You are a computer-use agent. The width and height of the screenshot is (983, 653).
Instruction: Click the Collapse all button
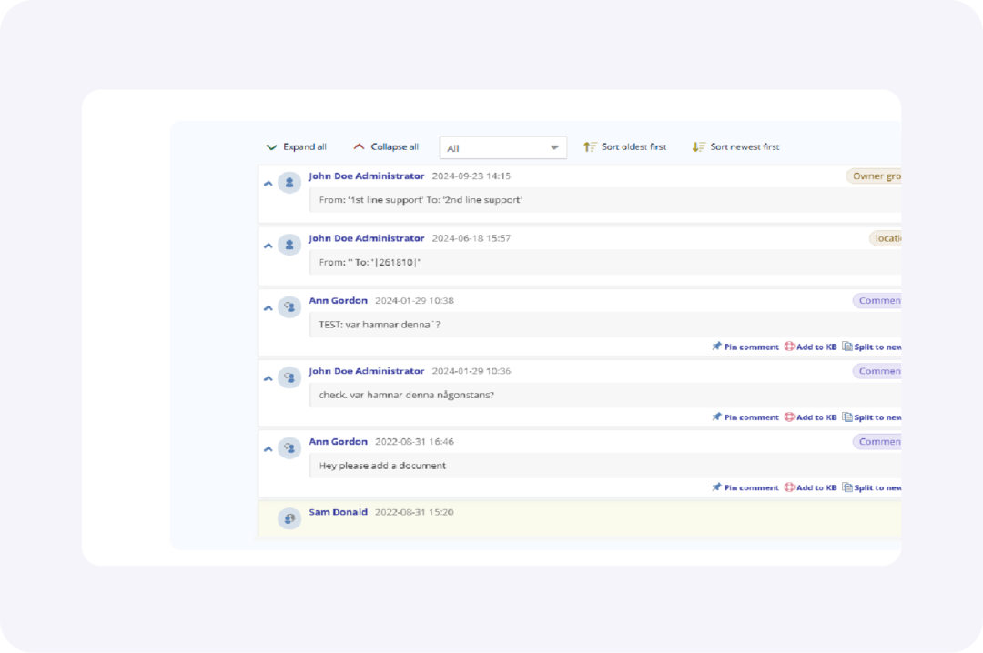(x=386, y=146)
